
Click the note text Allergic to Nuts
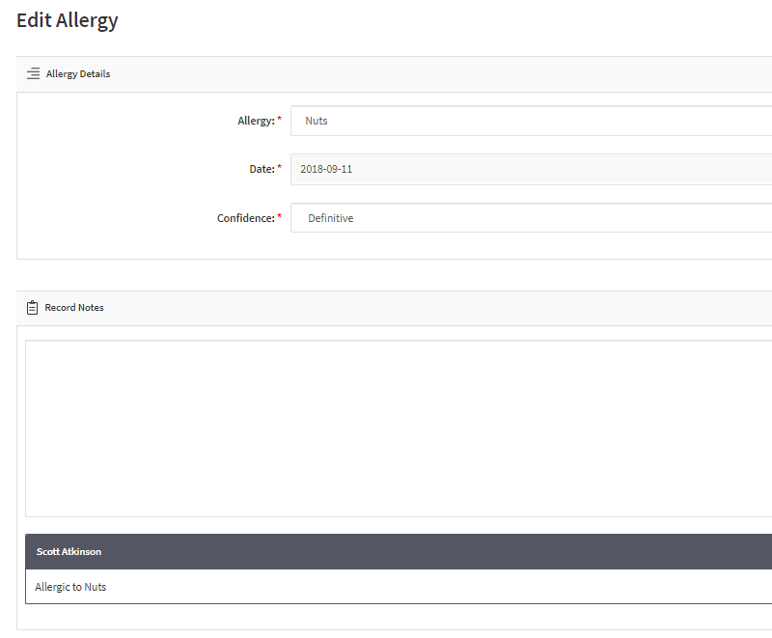pyautogui.click(x=70, y=587)
